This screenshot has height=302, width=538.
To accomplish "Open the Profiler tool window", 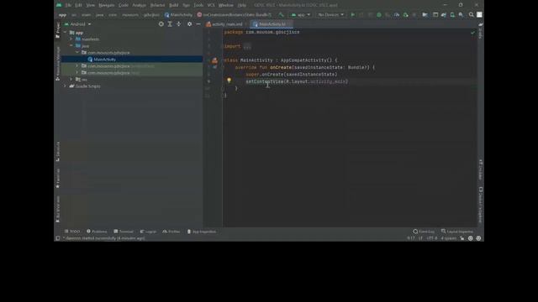I will [x=171, y=232].
